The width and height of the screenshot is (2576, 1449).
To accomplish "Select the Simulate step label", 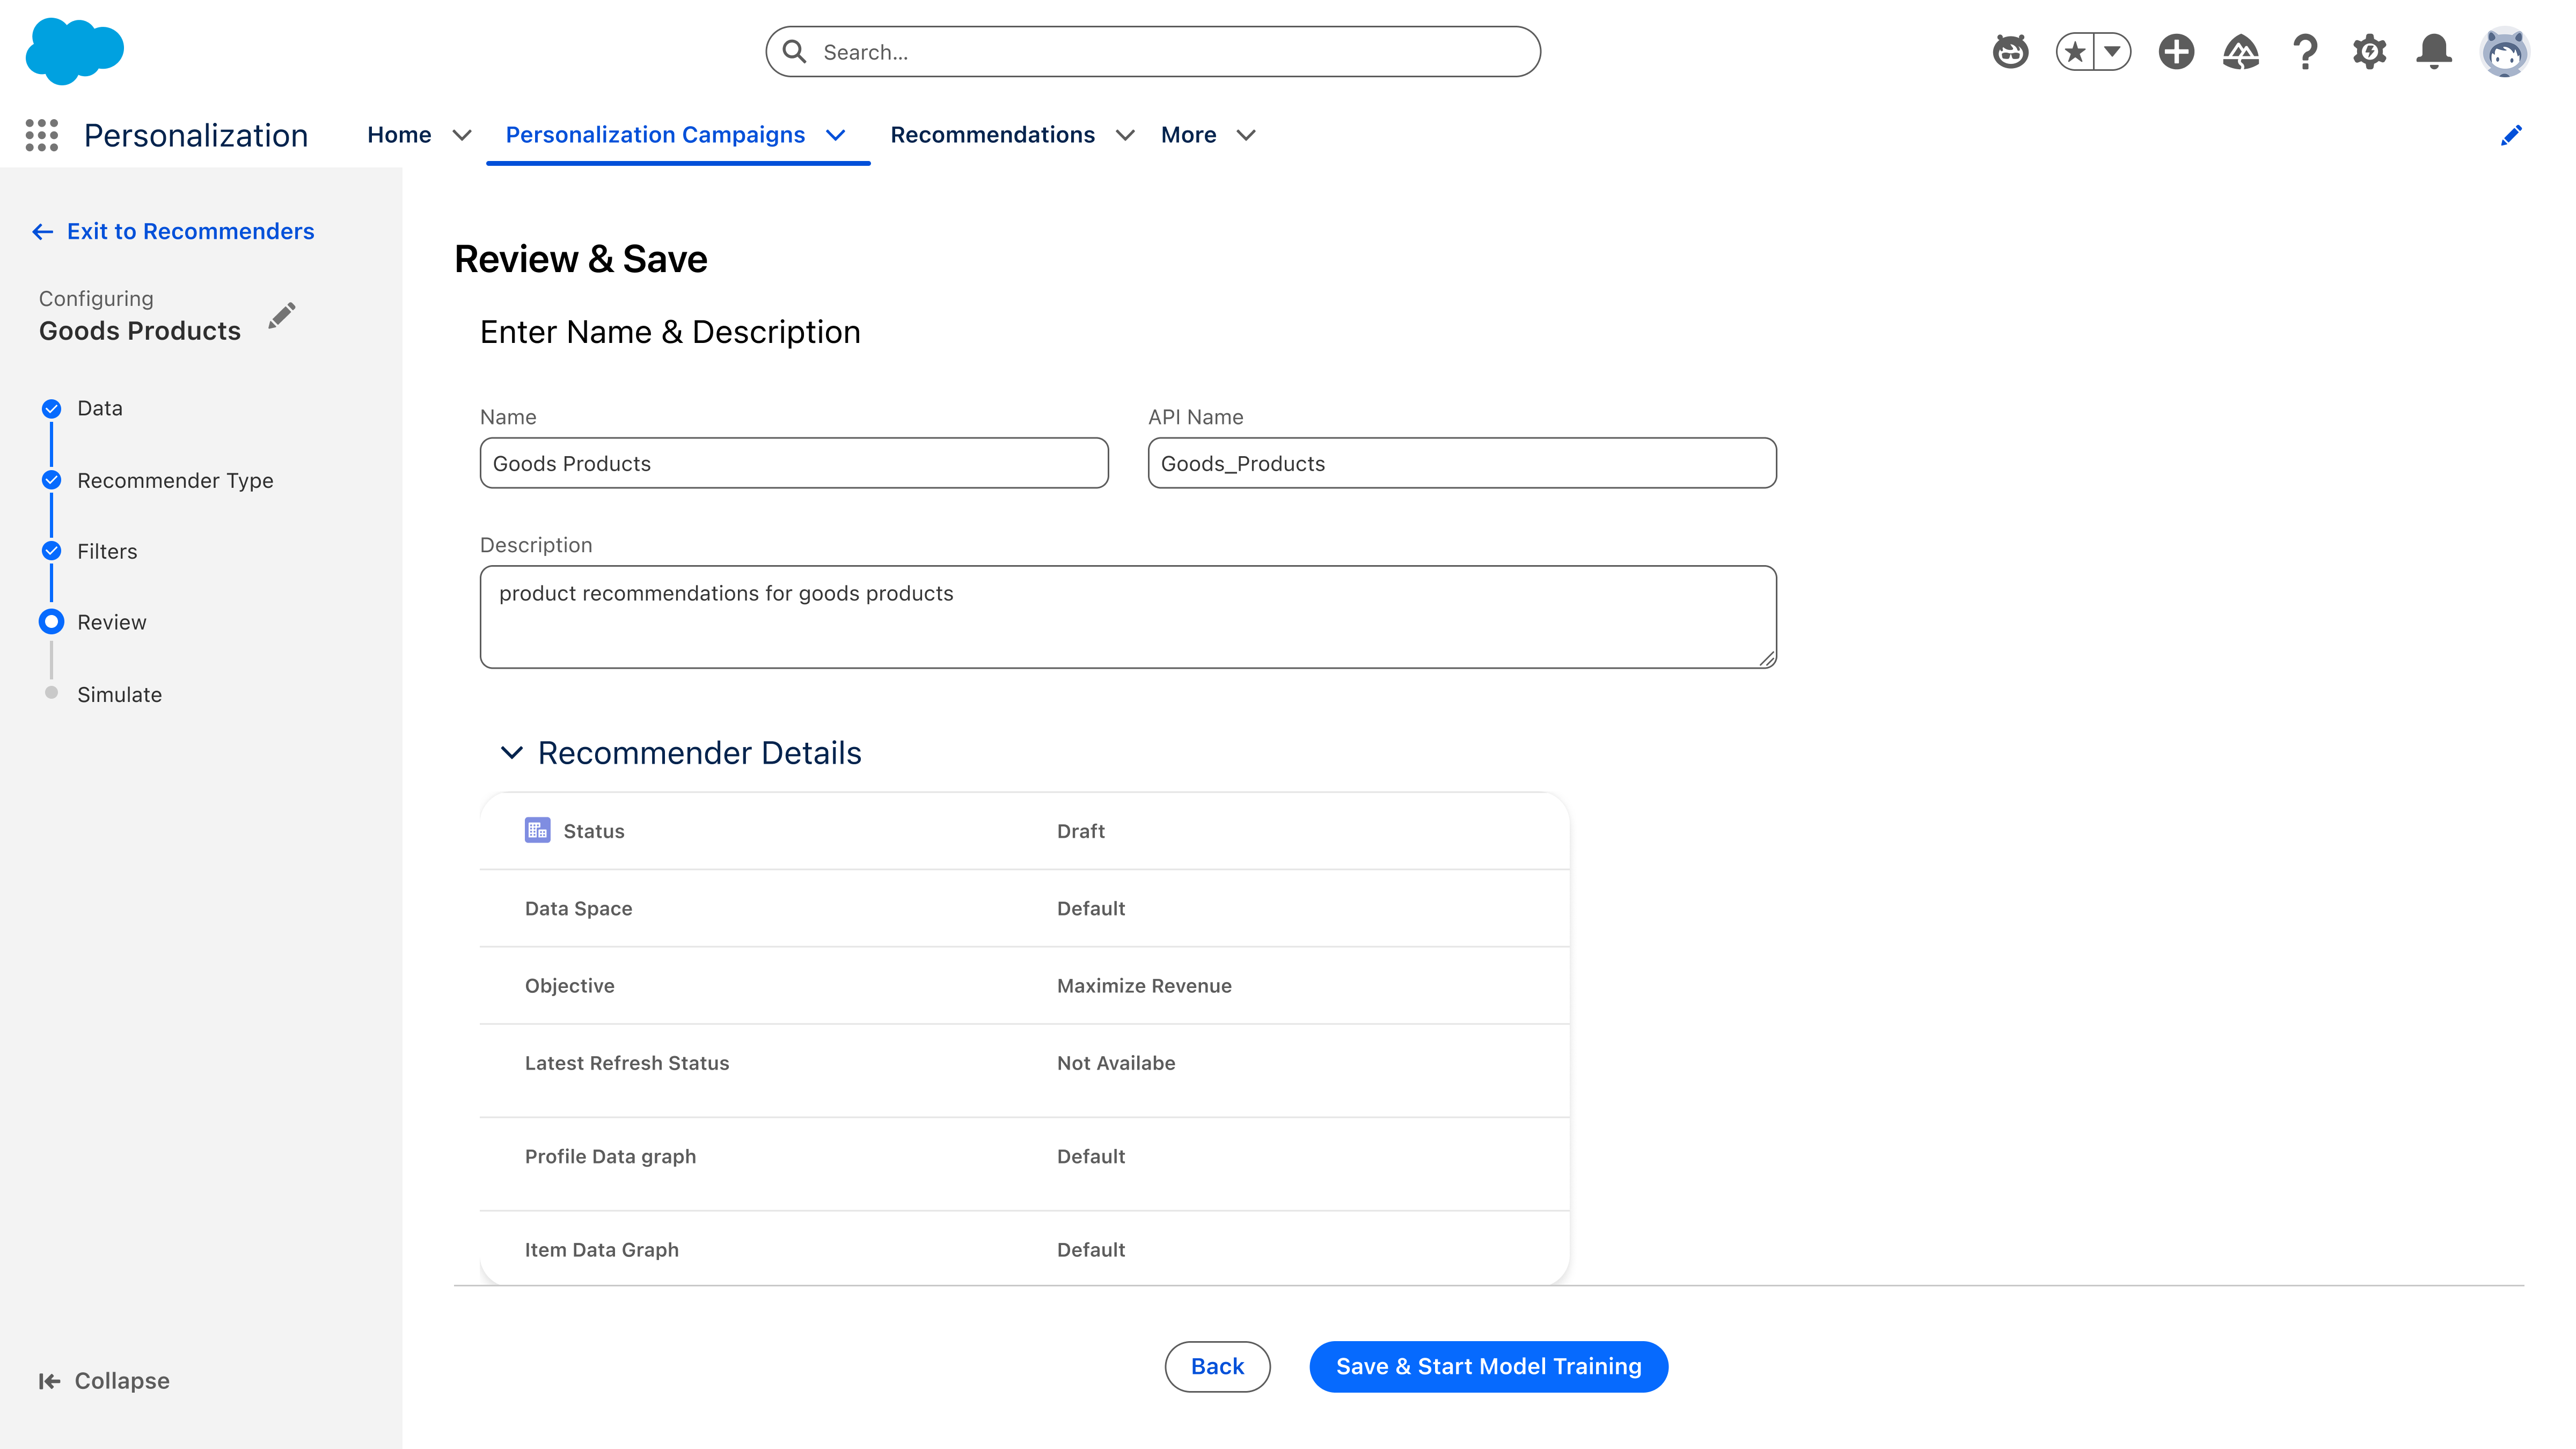I will 119,694.
